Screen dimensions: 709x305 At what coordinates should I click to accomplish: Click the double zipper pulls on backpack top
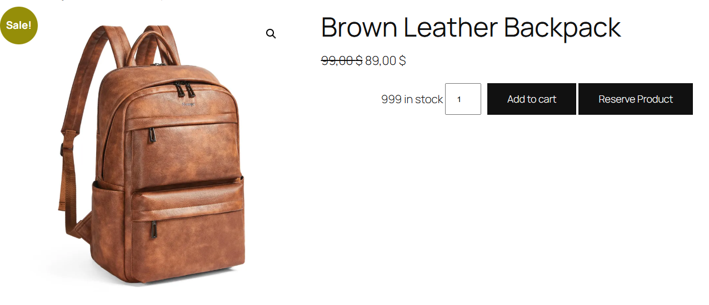(182, 89)
